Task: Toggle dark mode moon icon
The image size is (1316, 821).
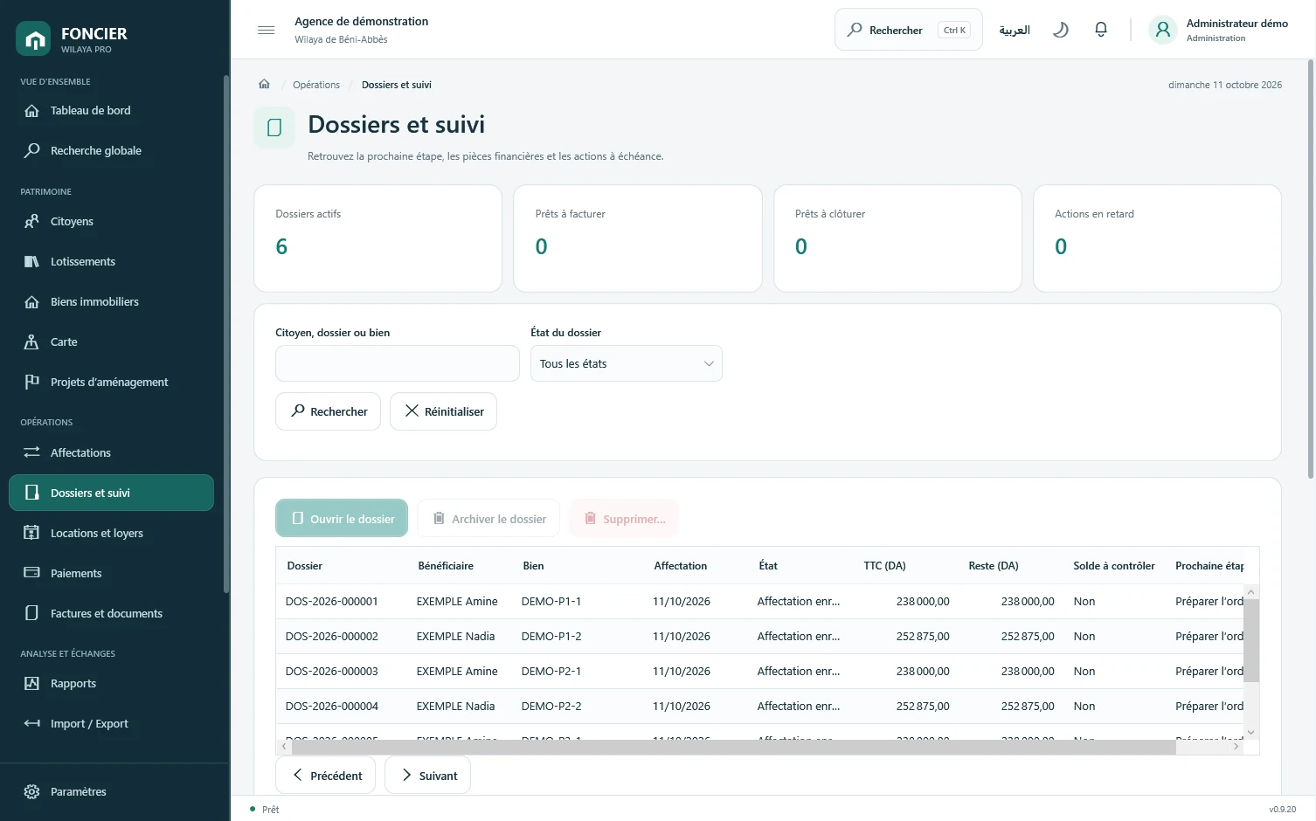Action: (1061, 30)
